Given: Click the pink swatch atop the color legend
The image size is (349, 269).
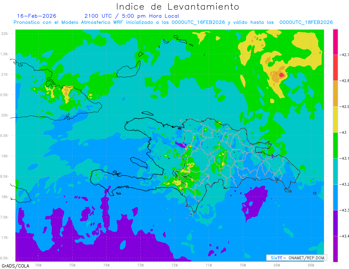Looking at the screenshot, I should point(335,41).
